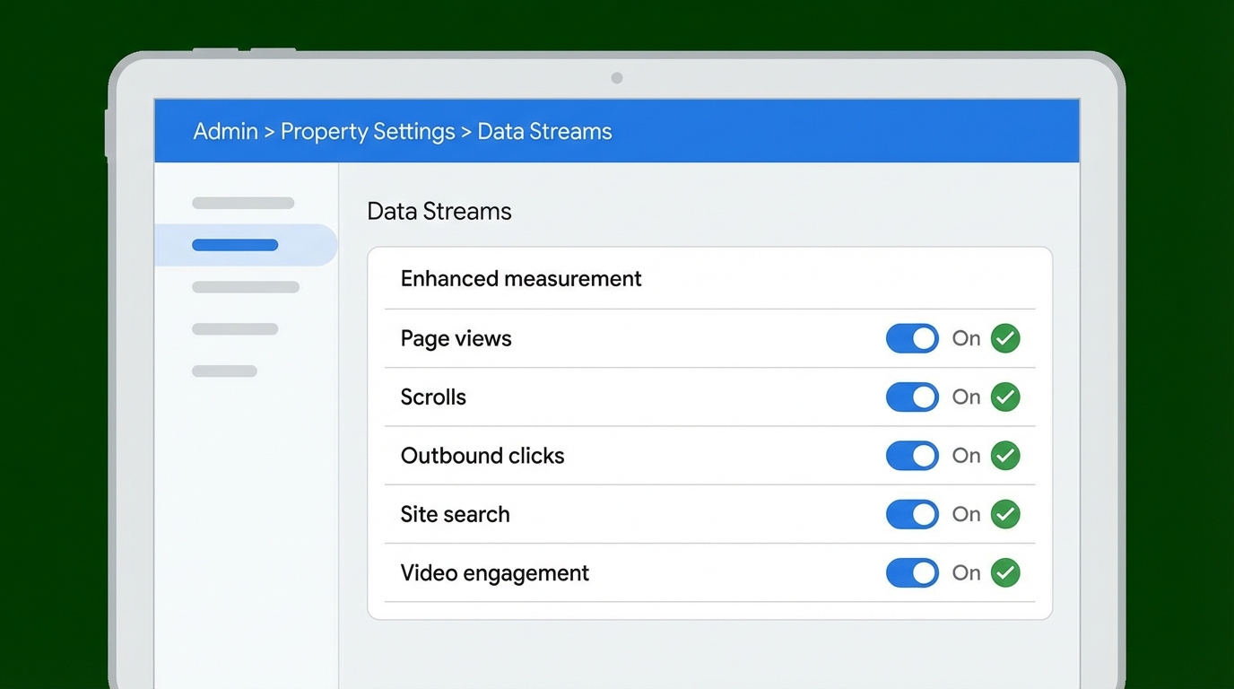Image resolution: width=1234 pixels, height=689 pixels.
Task: Switch off Site search measurement
Action: 912,514
